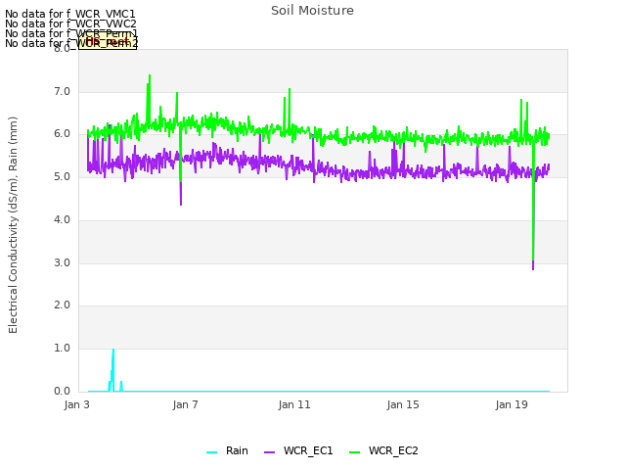The height and width of the screenshot is (470, 626).
Task: Click the 'No data for f_WCR_VMC1' message
Action: [70, 14]
